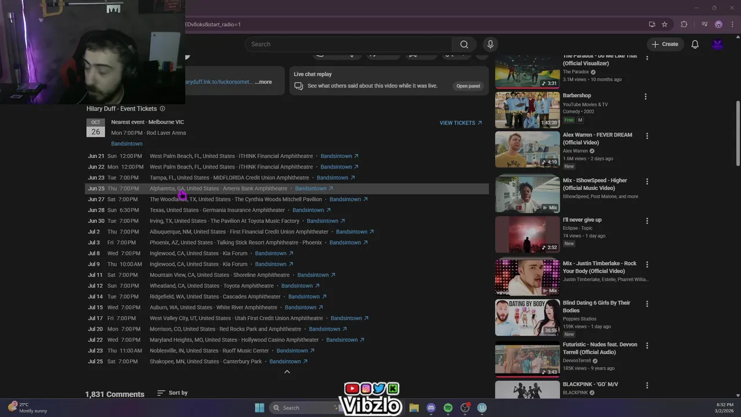Open Discord from the taskbar
This screenshot has width=741, height=417.
(431, 408)
